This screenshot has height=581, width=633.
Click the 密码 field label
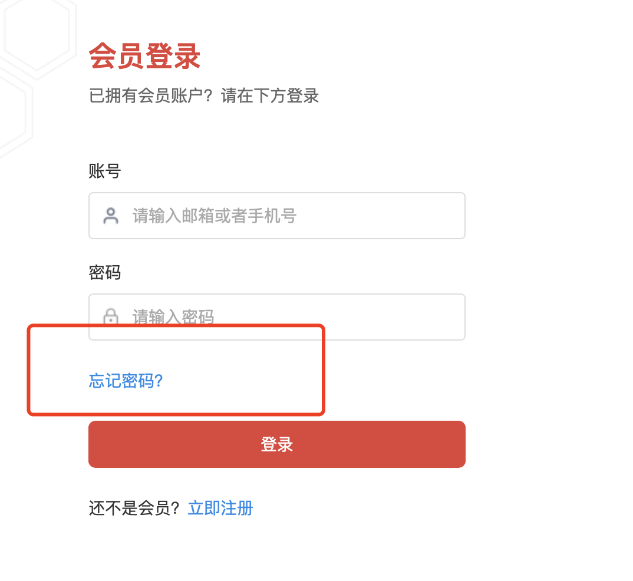(x=104, y=272)
